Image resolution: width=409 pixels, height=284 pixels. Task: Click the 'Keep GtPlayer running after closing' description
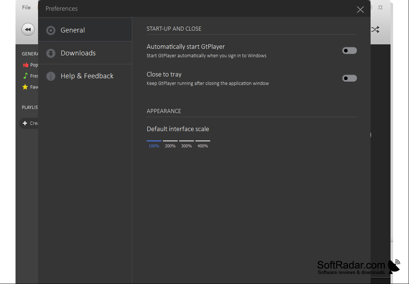(x=208, y=83)
